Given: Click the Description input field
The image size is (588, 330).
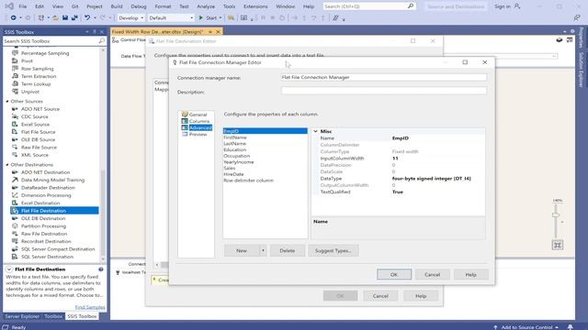Looking at the screenshot, I should (384, 91).
